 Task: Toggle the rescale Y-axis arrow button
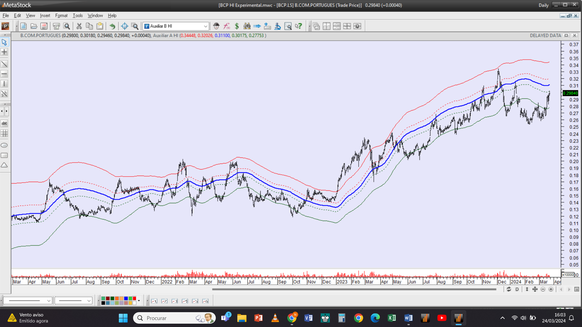pyautogui.click(x=527, y=289)
